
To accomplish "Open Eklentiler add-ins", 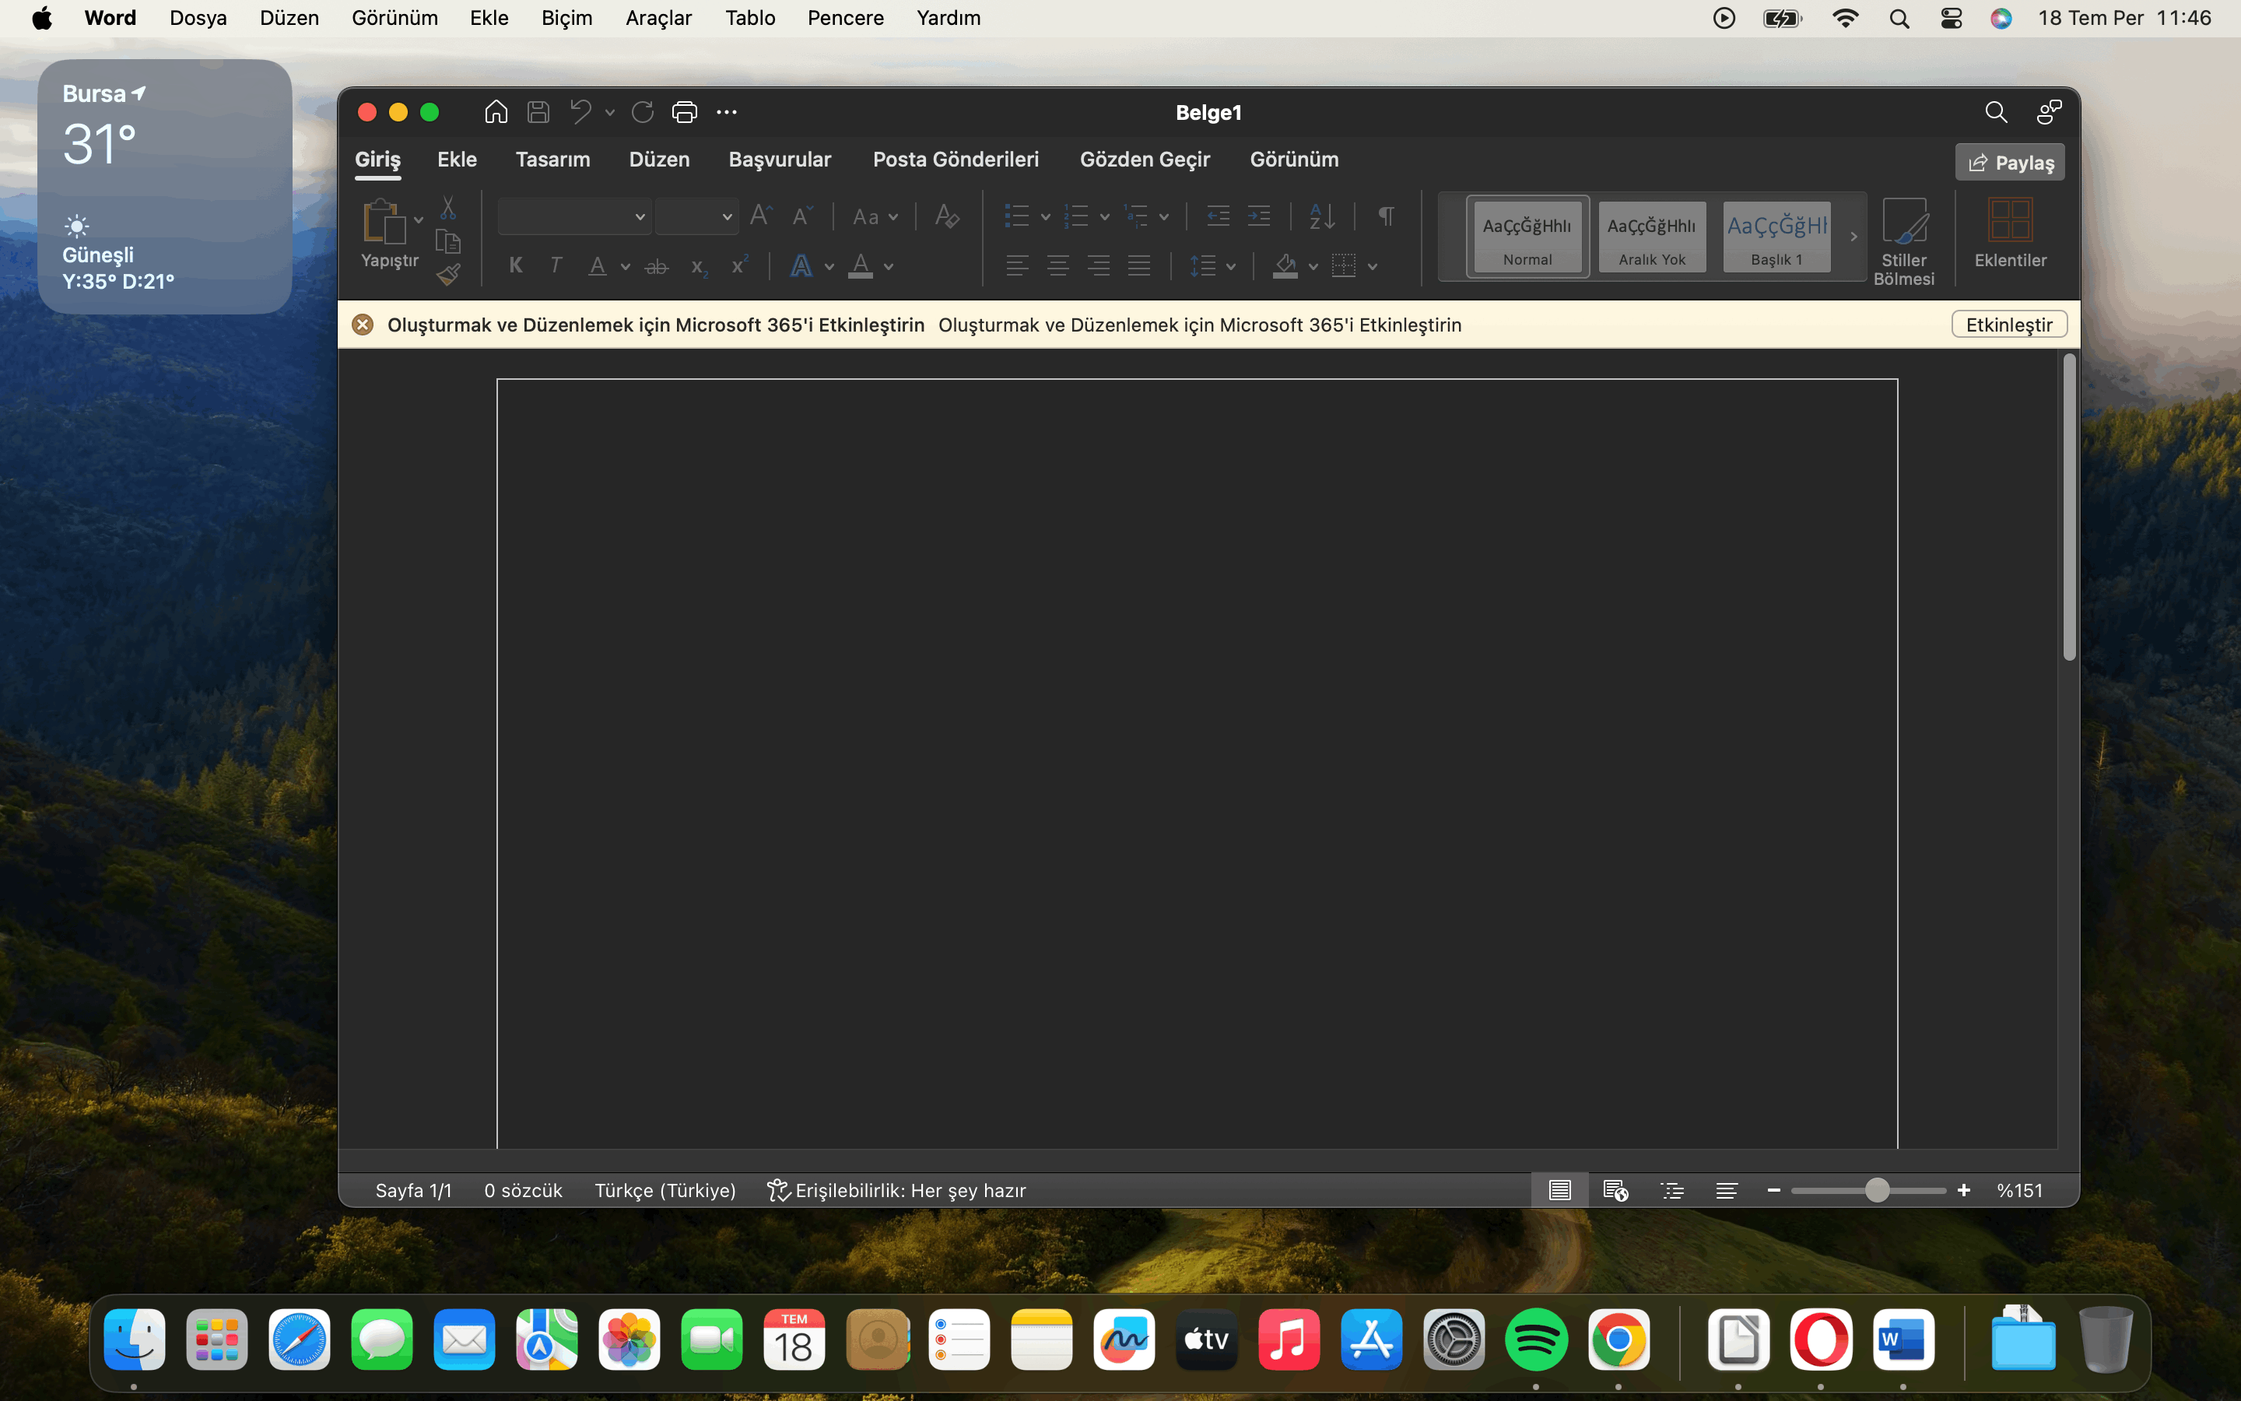I will [2011, 233].
